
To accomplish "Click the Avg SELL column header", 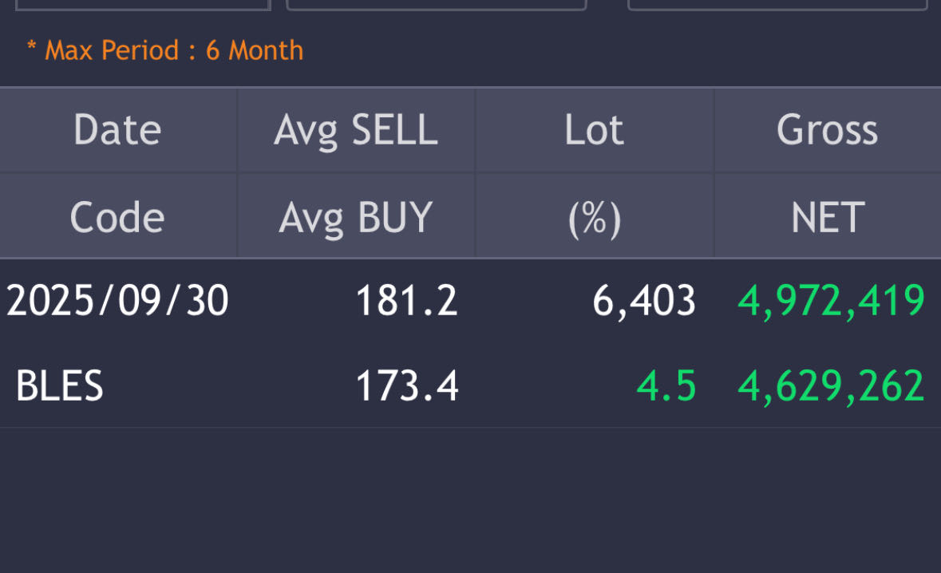I will pos(356,130).
